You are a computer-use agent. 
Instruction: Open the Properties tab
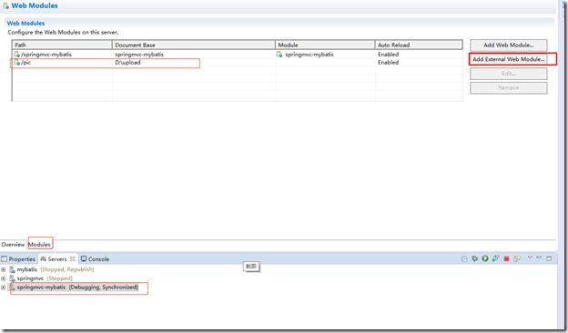[x=18, y=258]
